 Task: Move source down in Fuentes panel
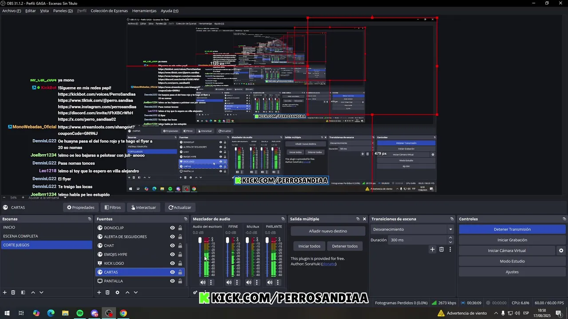pos(136,292)
